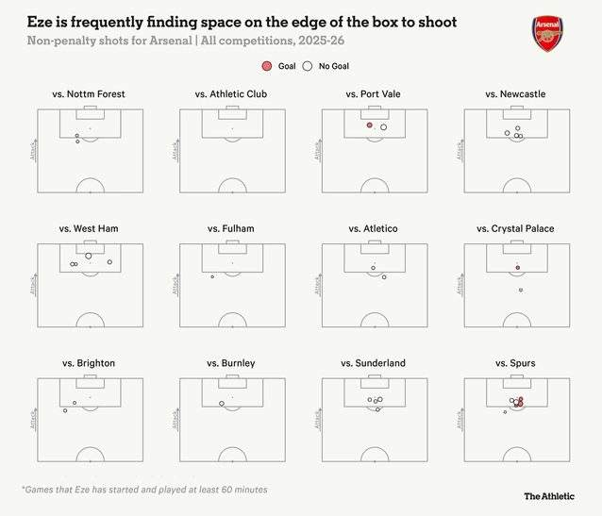This screenshot has height=516, width=602.
Task: Click the red Goal legend circle
Action: click(x=267, y=66)
